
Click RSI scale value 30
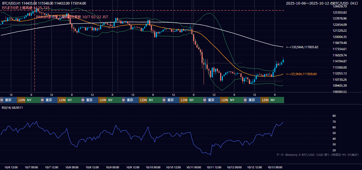[334, 144]
